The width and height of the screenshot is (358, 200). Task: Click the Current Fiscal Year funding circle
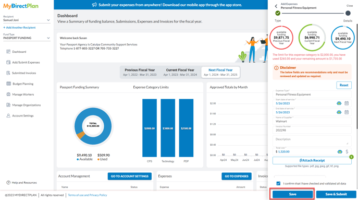coord(312,38)
